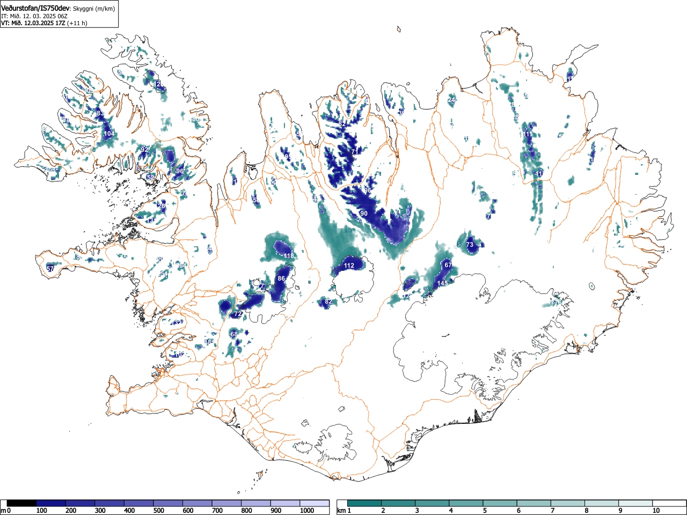Click the '10' tick on km legend
This screenshot has width=687, height=515.
(656, 511)
